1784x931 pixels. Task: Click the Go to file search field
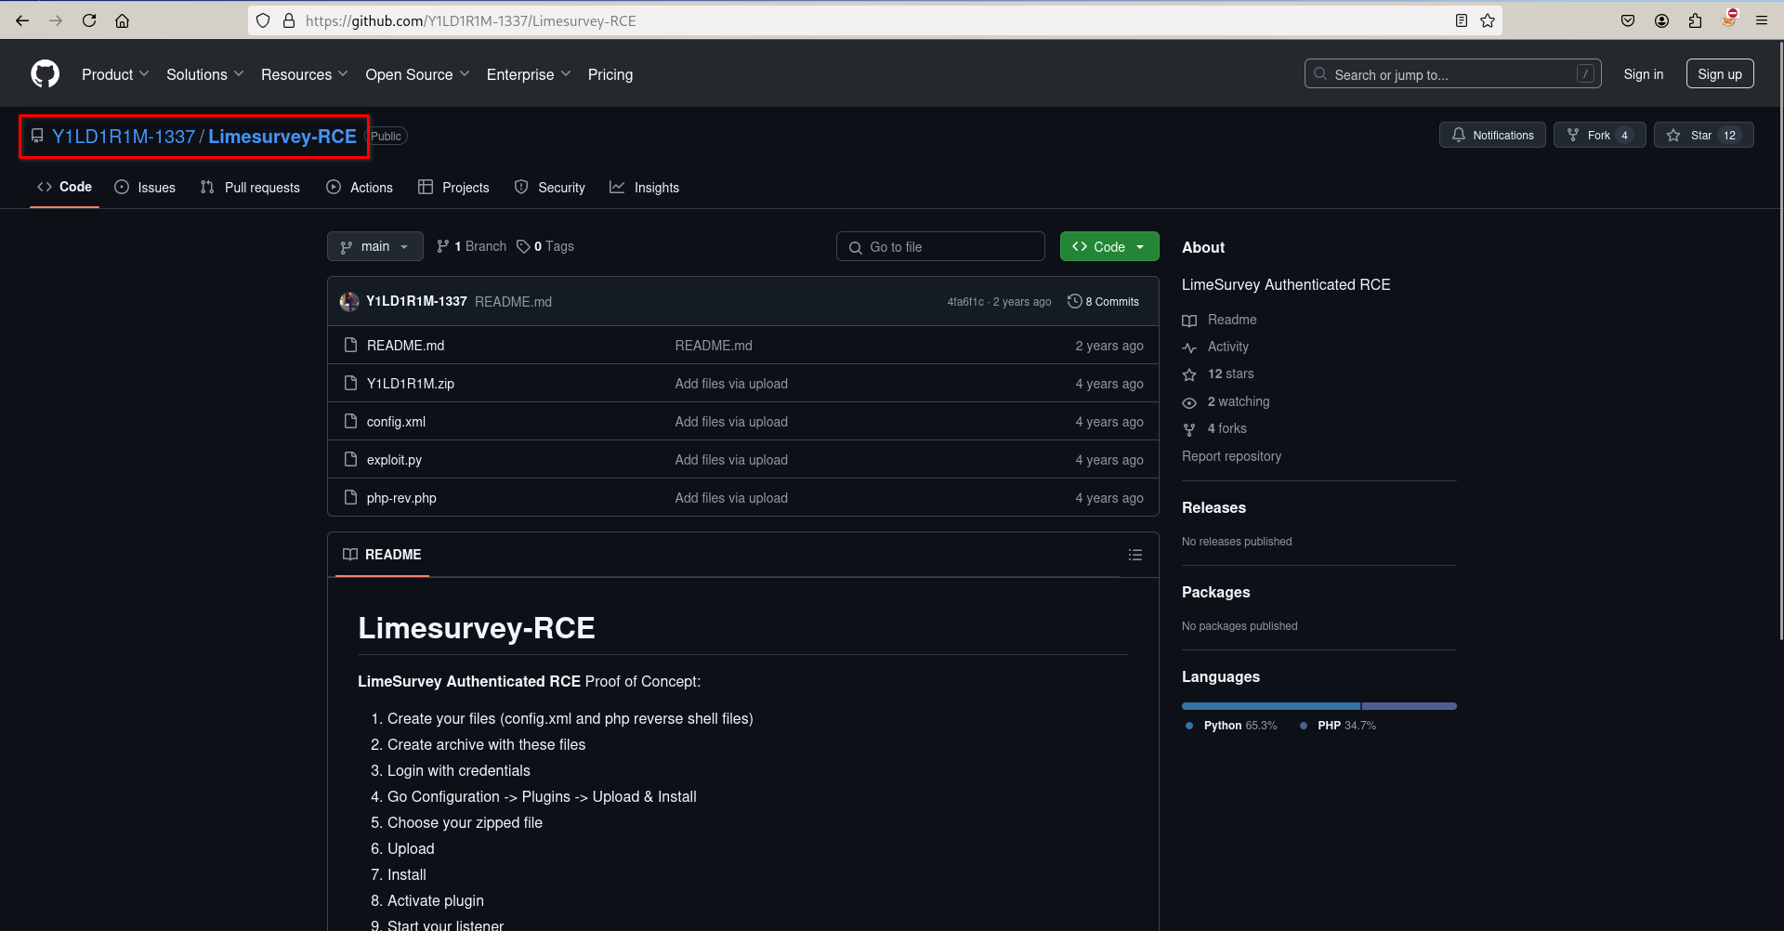pyautogui.click(x=940, y=246)
